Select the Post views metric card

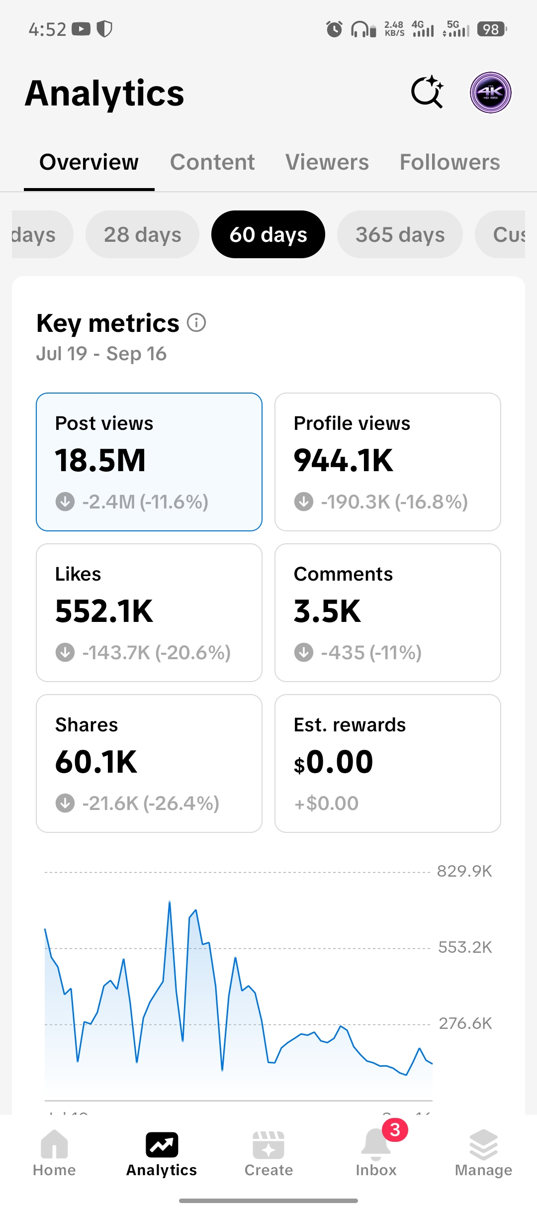point(149,462)
